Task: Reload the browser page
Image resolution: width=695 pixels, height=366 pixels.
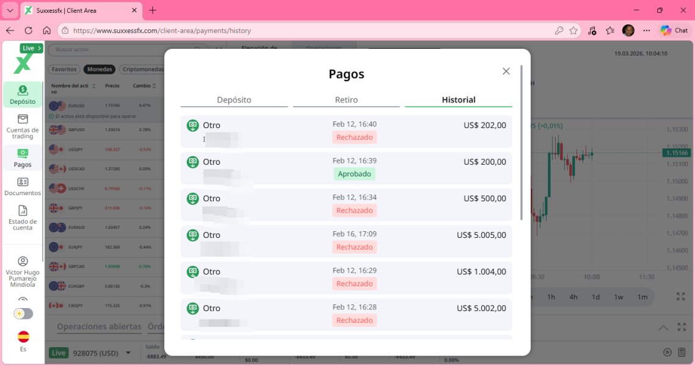Action: point(28,30)
